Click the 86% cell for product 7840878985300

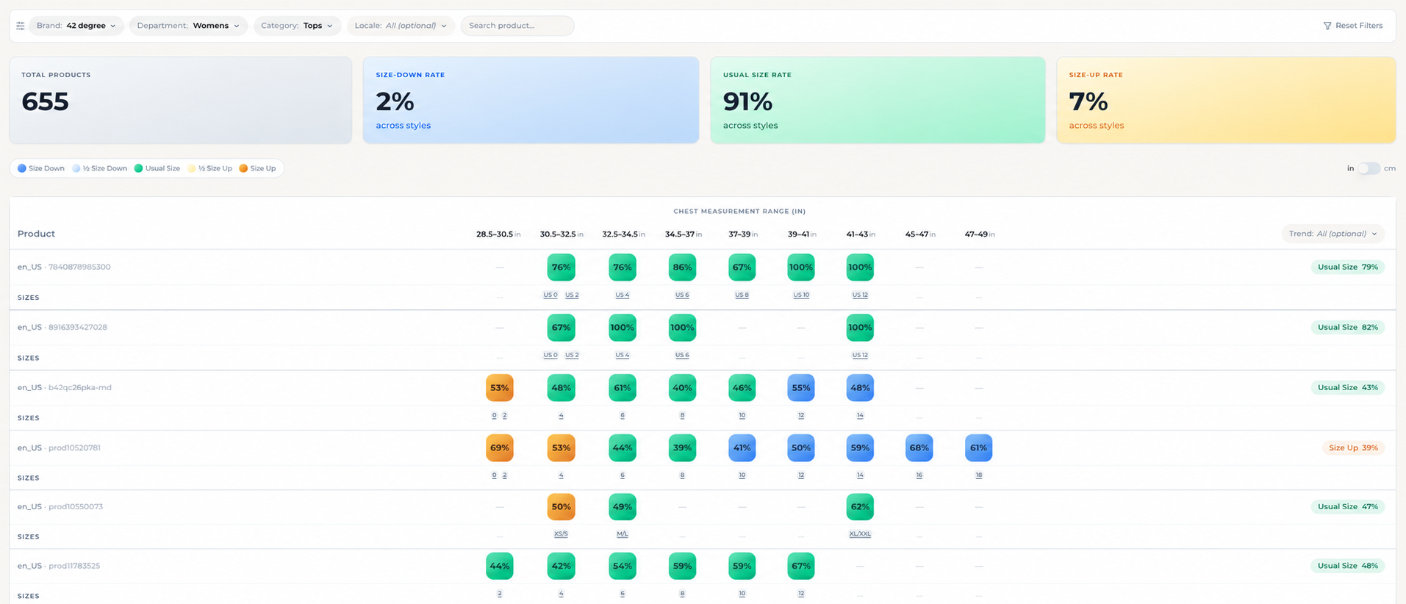point(682,267)
